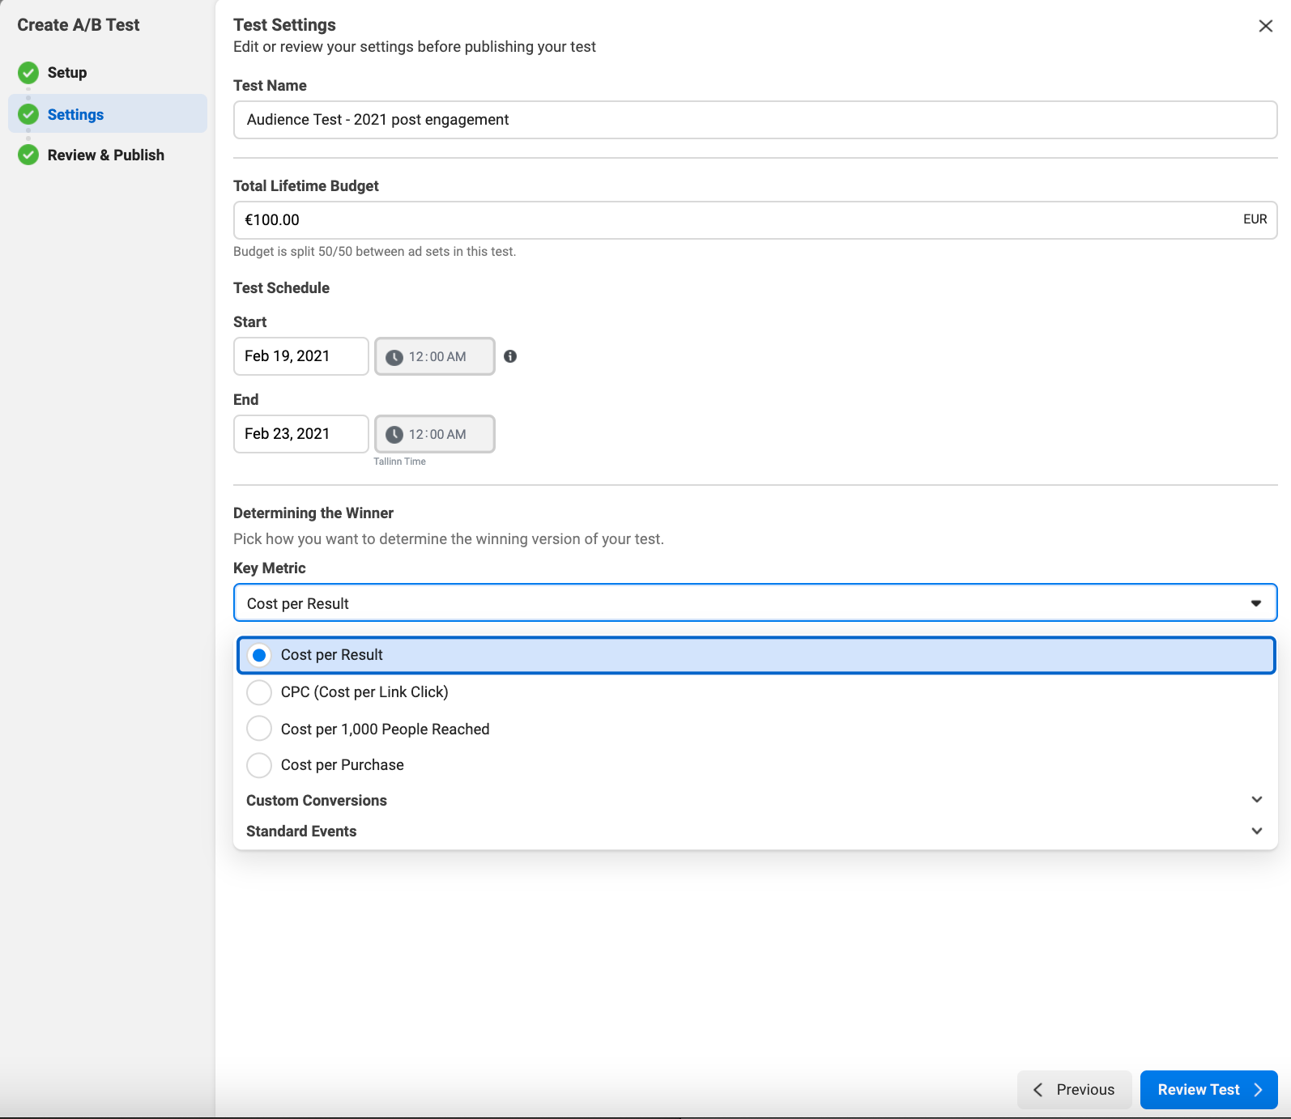Open the Review & Publish step

click(x=105, y=155)
